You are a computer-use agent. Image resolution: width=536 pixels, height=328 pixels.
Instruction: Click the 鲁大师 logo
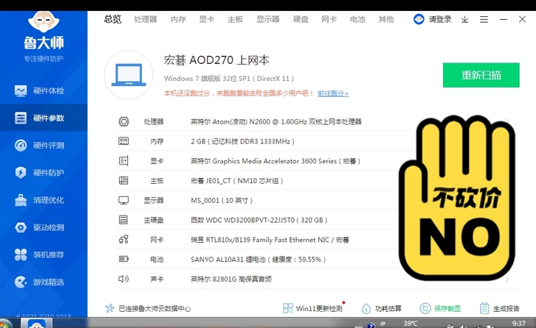tap(43, 31)
